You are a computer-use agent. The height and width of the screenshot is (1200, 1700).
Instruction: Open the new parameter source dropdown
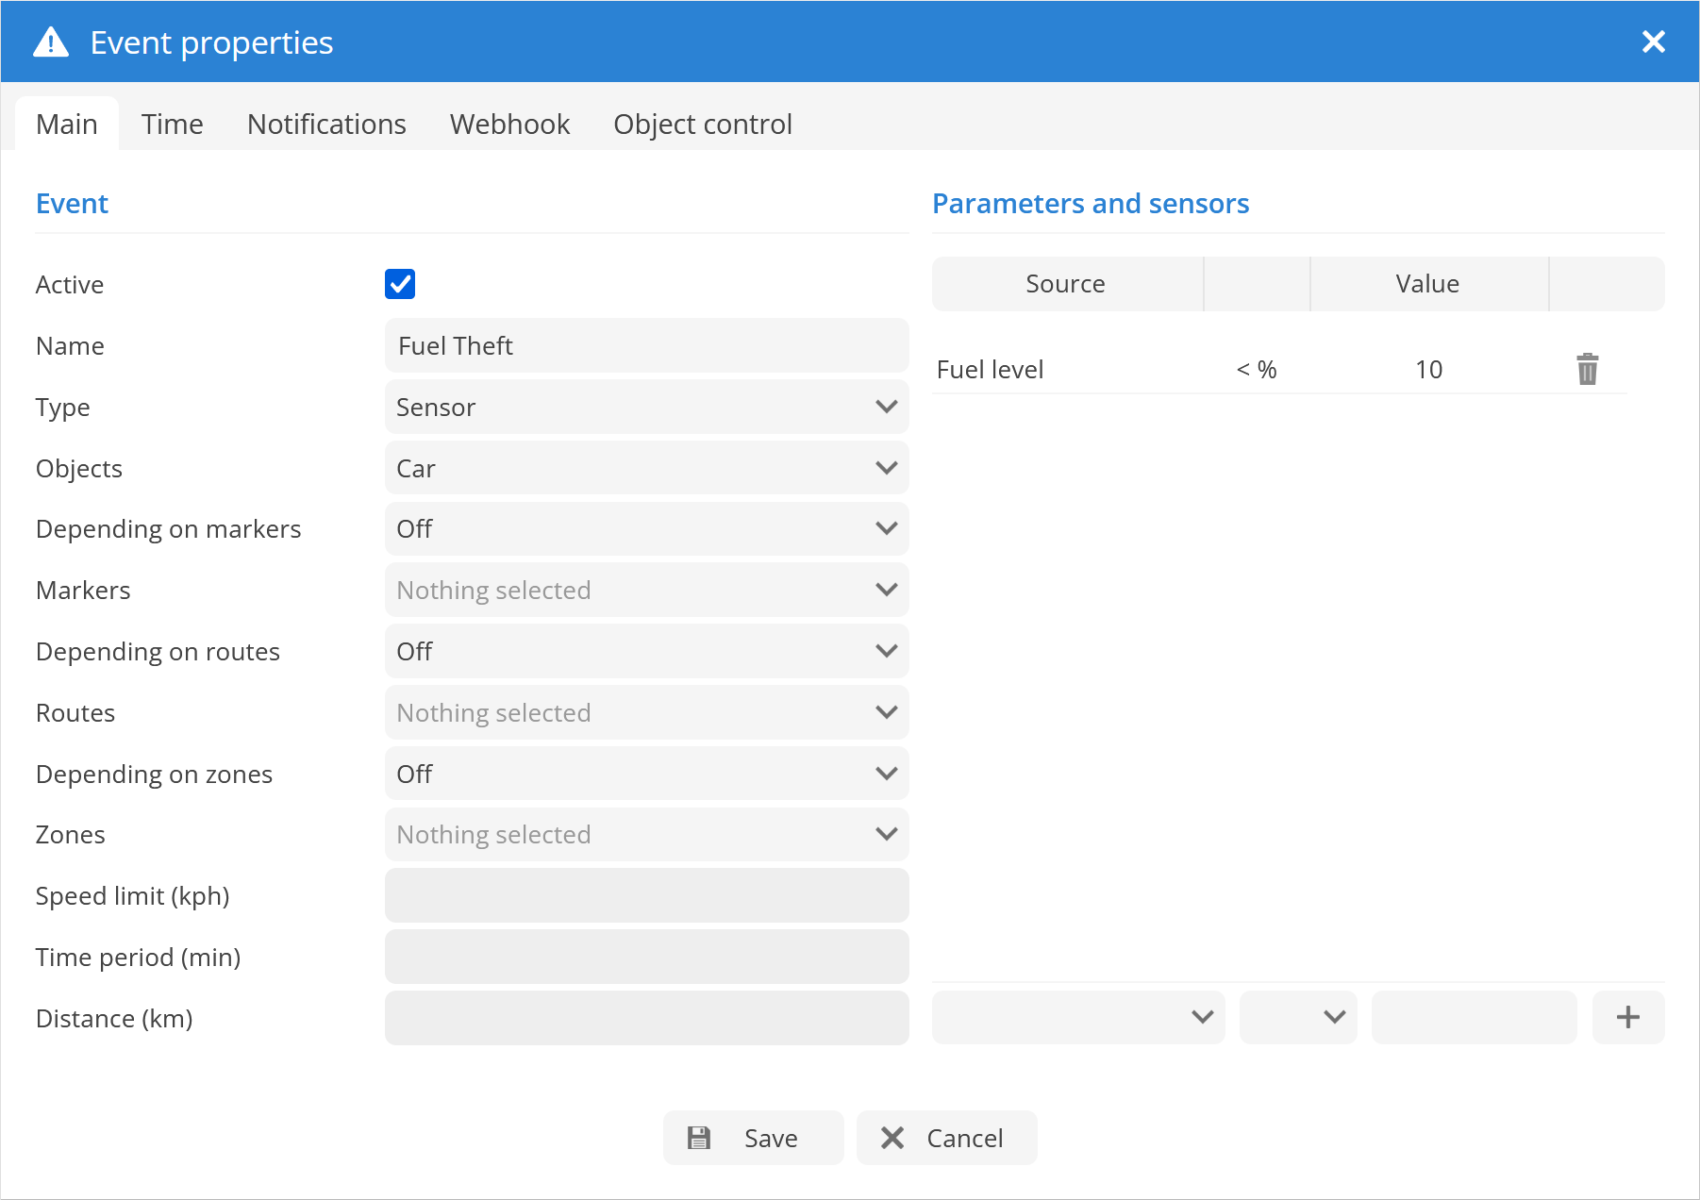pos(1077,1017)
